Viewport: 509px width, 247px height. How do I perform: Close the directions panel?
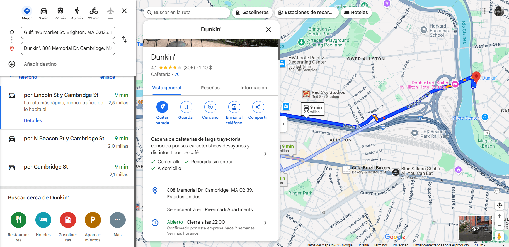click(x=124, y=11)
